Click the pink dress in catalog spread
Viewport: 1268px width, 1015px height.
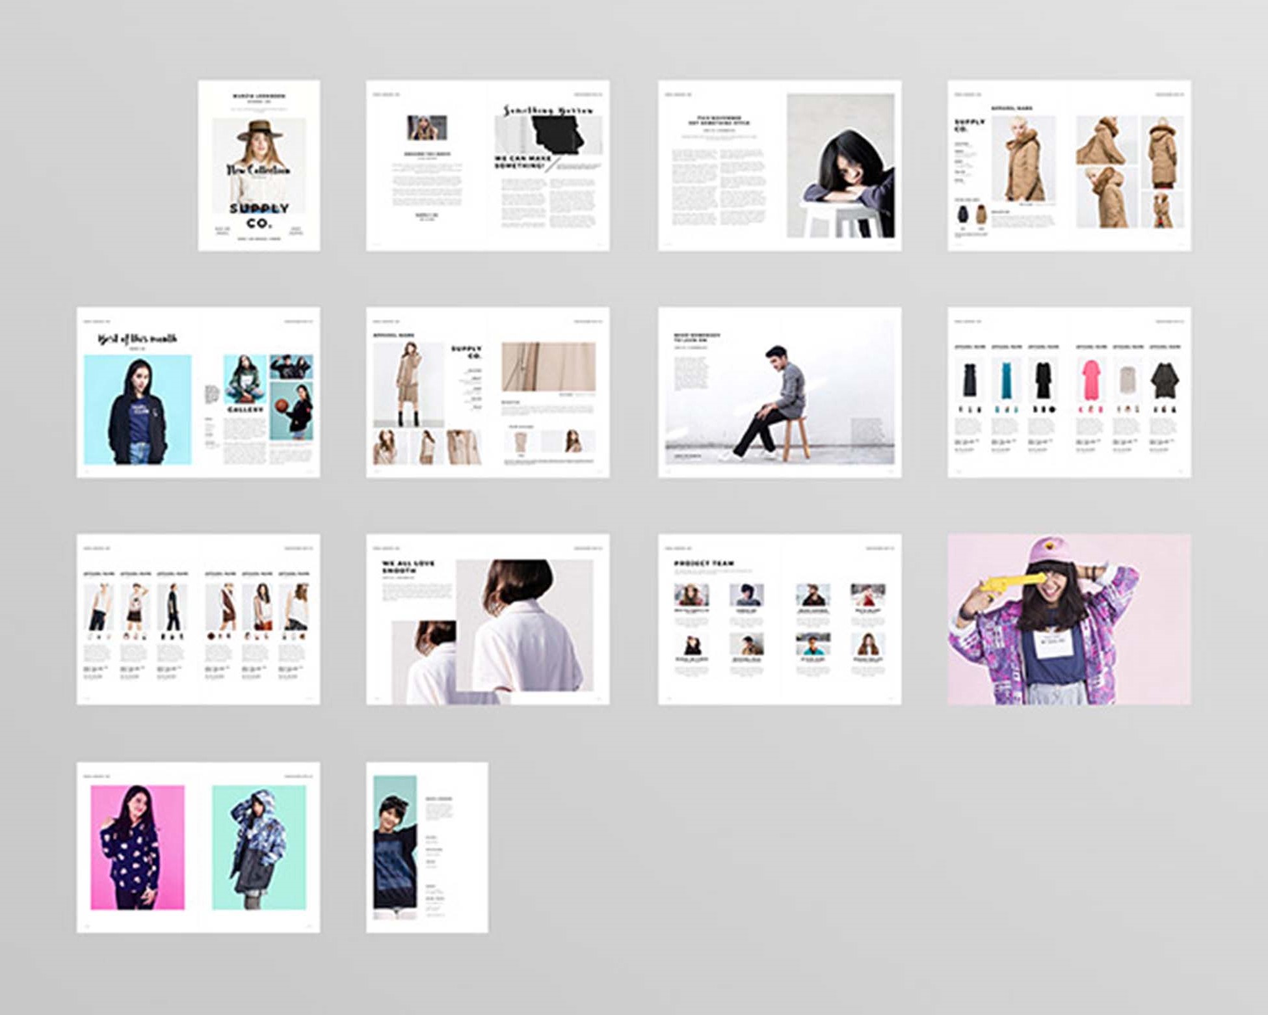click(1090, 381)
